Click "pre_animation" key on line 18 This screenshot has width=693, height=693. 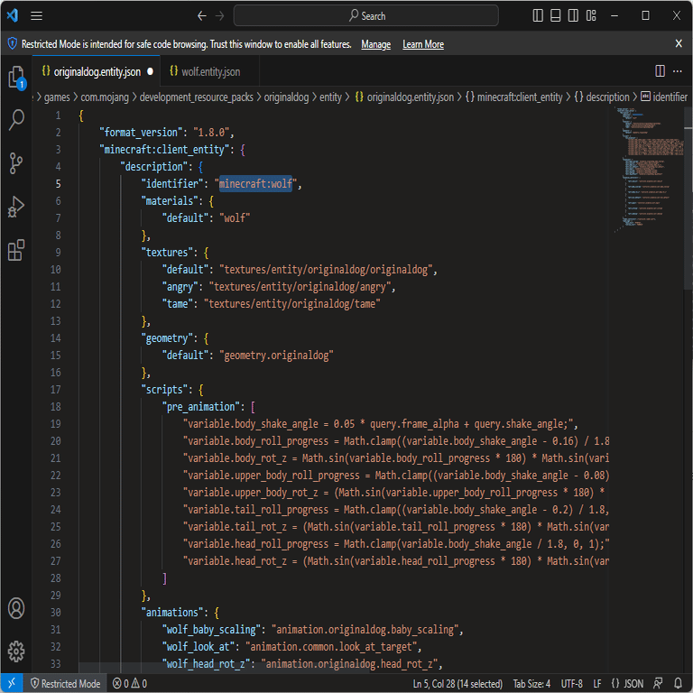(x=203, y=407)
